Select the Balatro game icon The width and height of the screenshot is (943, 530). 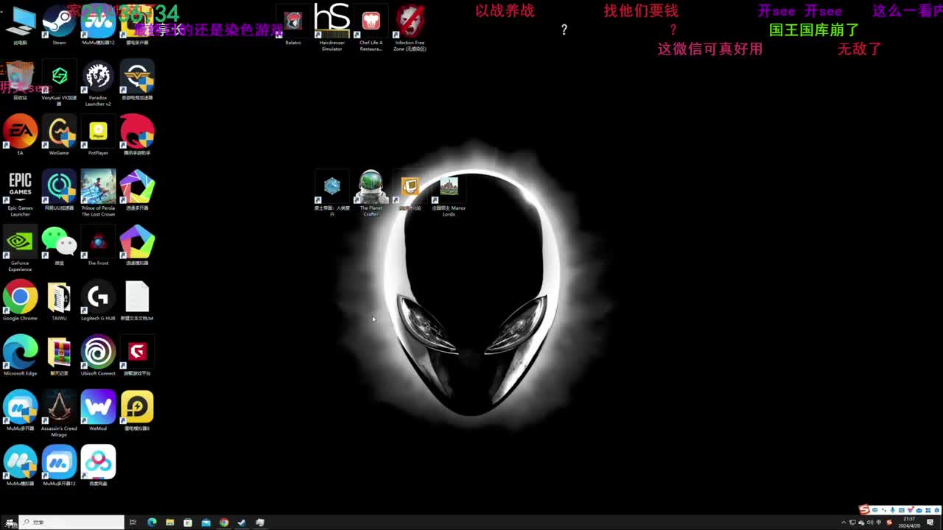tap(293, 25)
